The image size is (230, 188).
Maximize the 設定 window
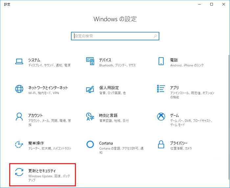(x=212, y=4)
